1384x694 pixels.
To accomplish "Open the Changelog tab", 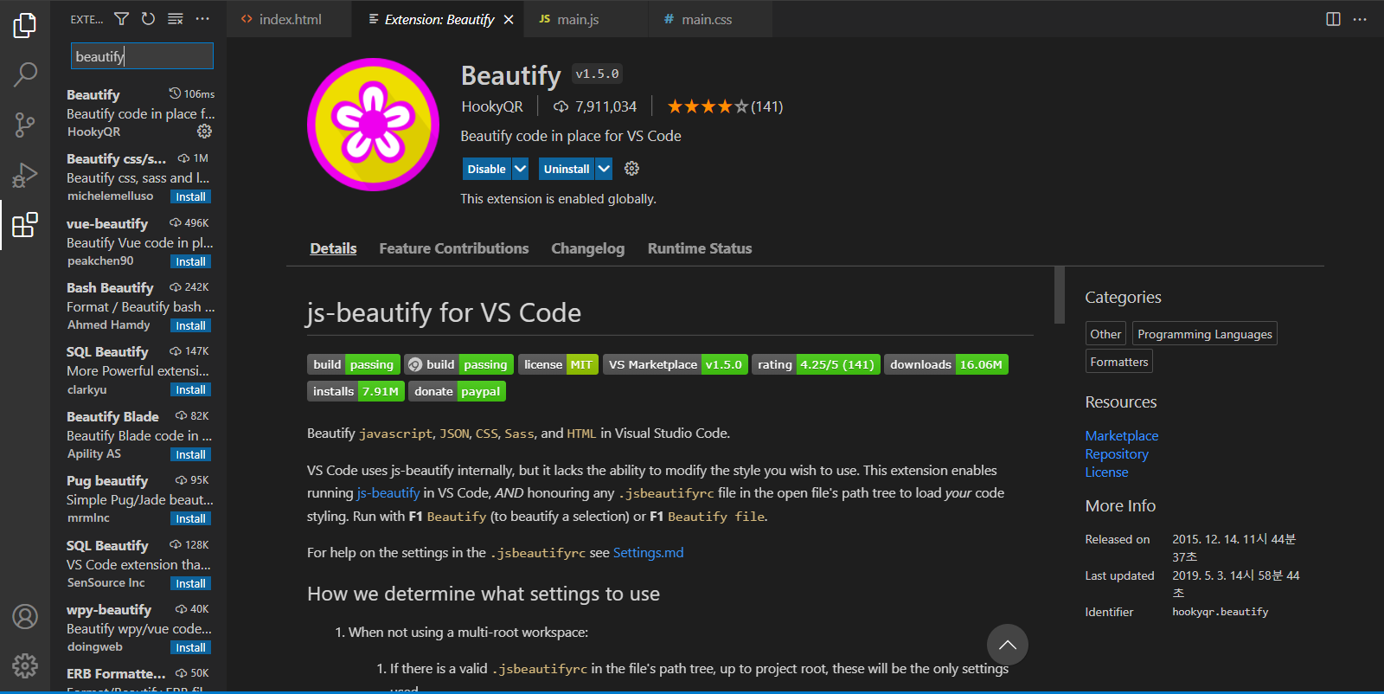I will click(x=587, y=248).
